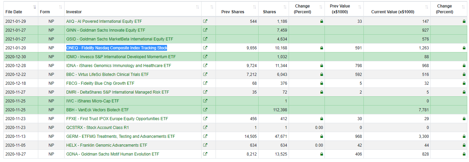The height and width of the screenshot is (162, 469).
Task: Open HELX Franklin Genomic Advancements ETF link
Action: (107, 145)
